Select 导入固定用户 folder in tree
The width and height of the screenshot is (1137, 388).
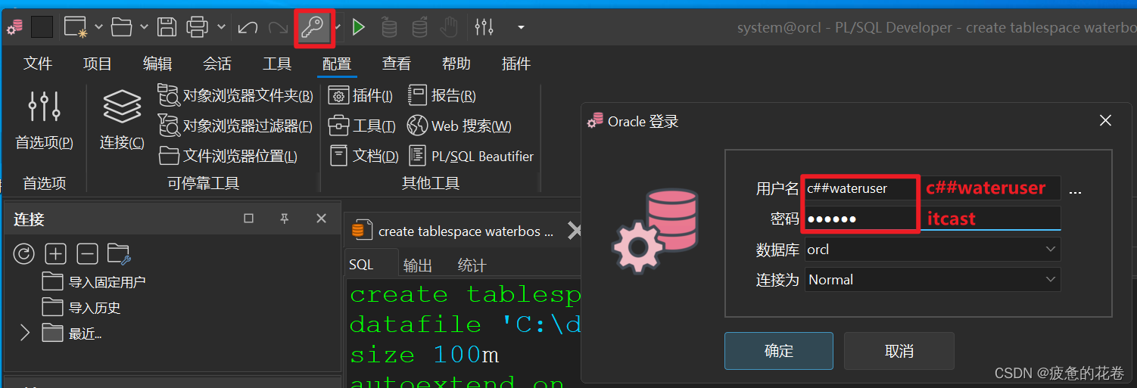94,282
